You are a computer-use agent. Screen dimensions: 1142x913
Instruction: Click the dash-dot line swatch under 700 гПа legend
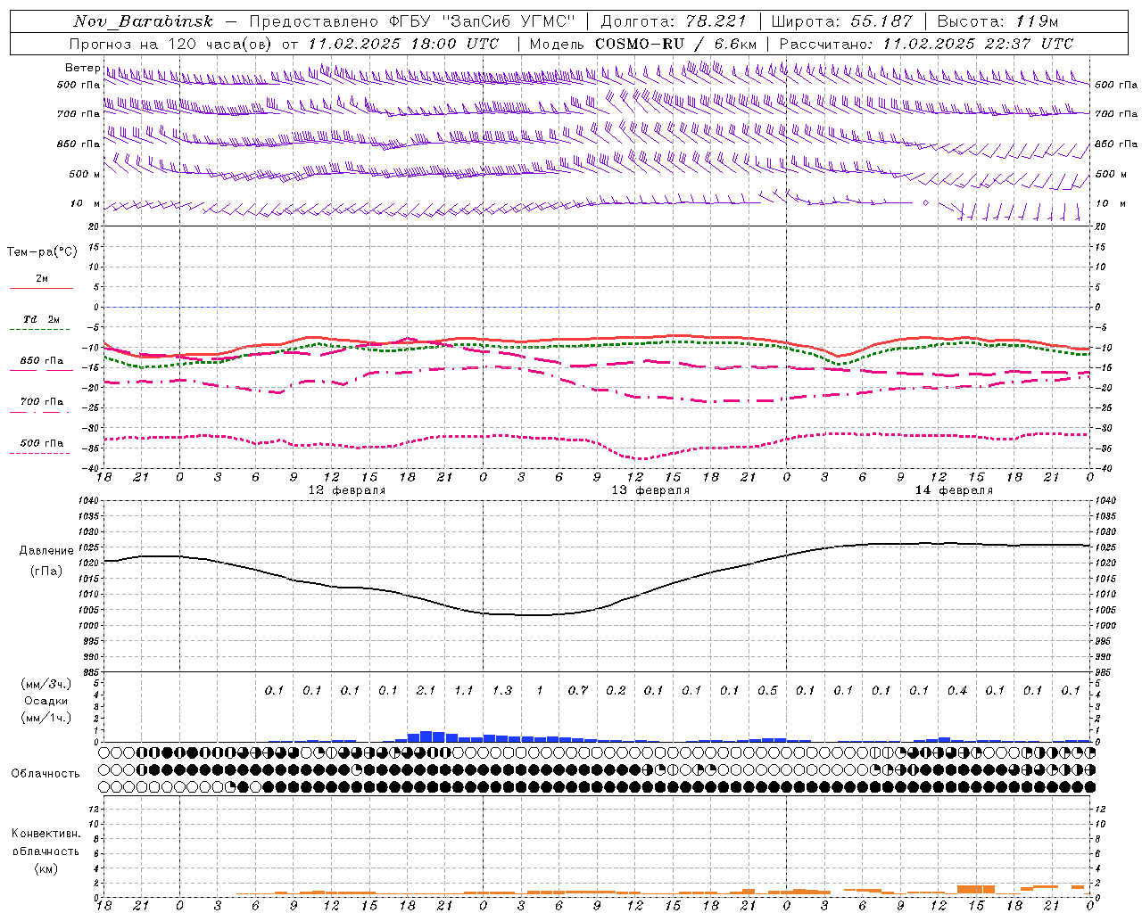tap(40, 412)
